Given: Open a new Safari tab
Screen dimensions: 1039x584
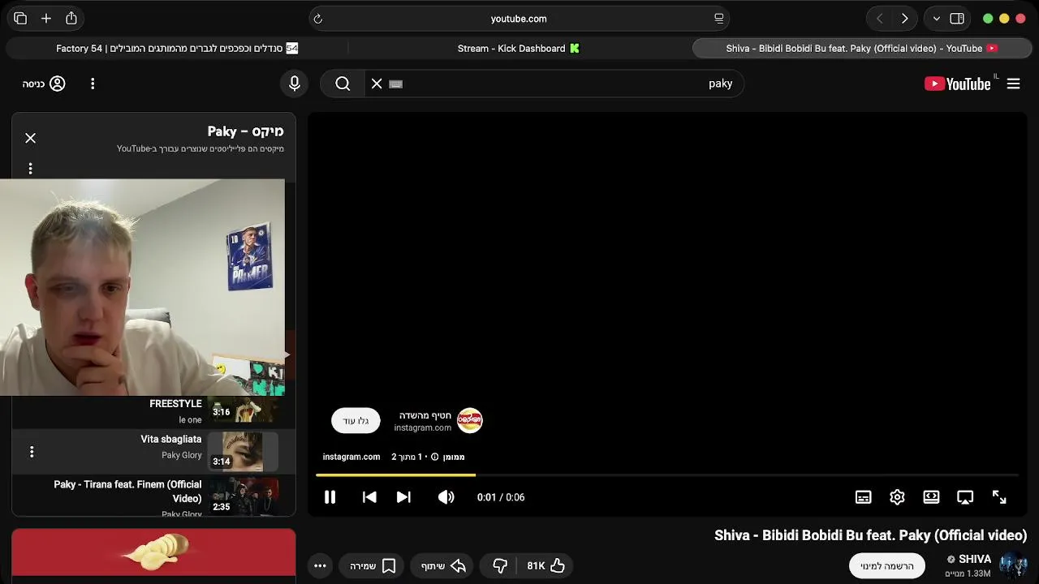Looking at the screenshot, I should pyautogui.click(x=46, y=19).
